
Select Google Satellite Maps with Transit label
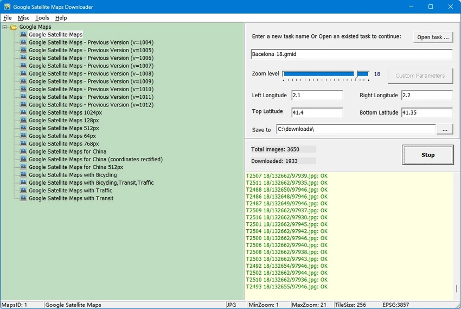point(71,198)
